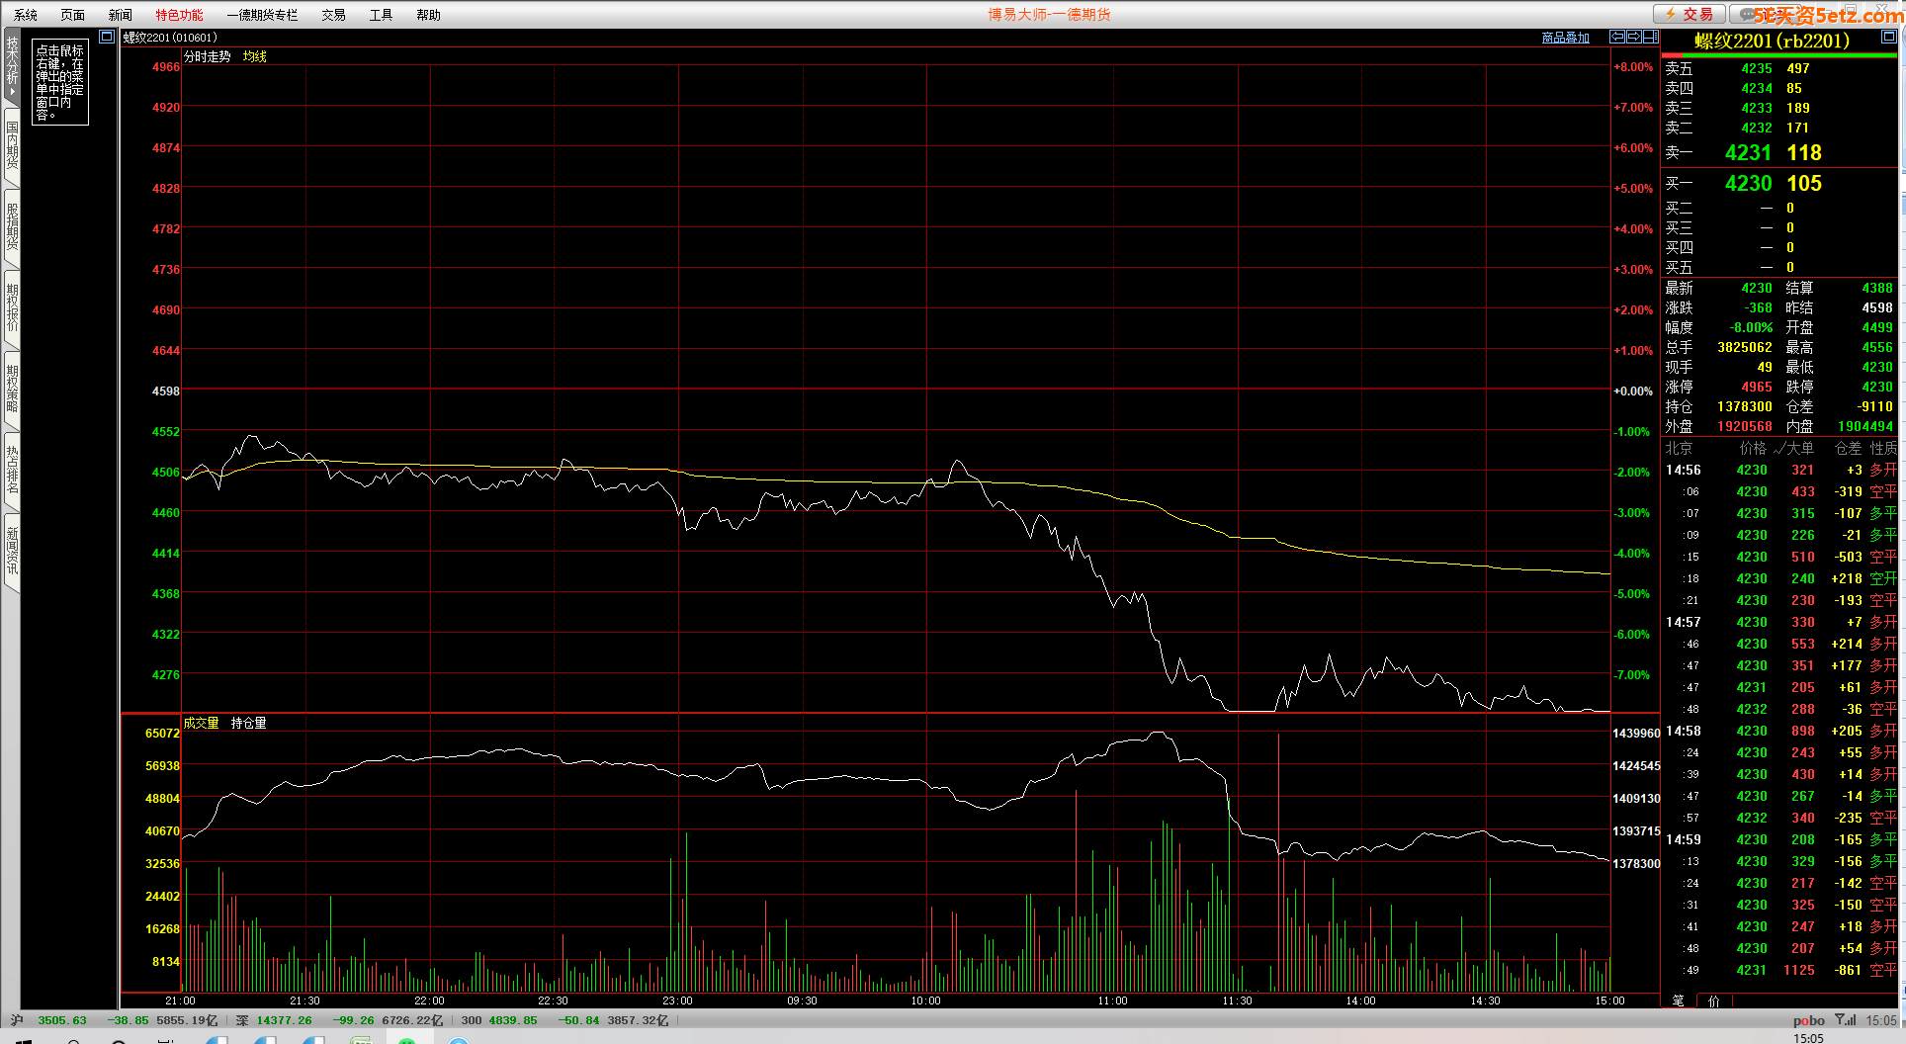
Task: Click the pobo logo in status bar
Action: click(1808, 1020)
